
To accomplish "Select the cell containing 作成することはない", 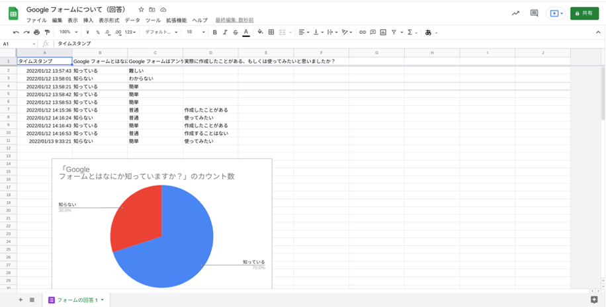I will (210, 134).
